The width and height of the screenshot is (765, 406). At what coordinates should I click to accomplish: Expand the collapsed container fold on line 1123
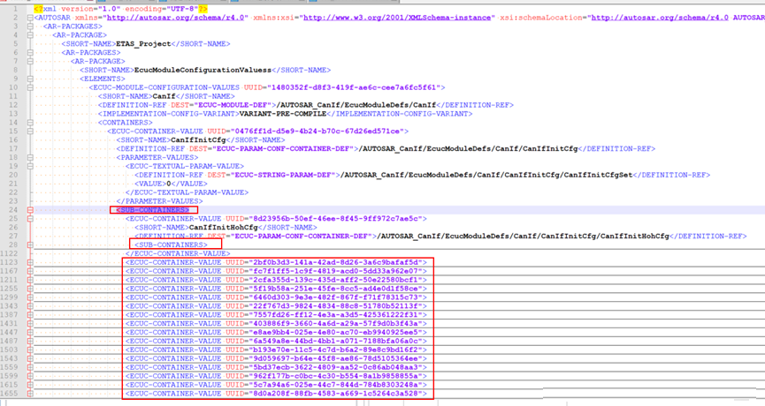tap(28, 262)
